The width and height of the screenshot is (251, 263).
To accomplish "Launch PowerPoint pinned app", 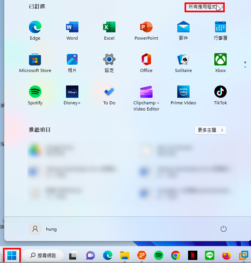I will click(x=146, y=30).
